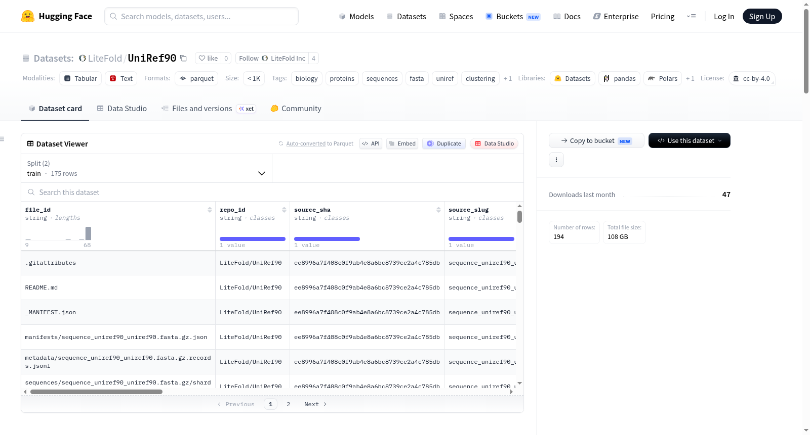
Task: Sort the file_id column
Action: coord(210,210)
